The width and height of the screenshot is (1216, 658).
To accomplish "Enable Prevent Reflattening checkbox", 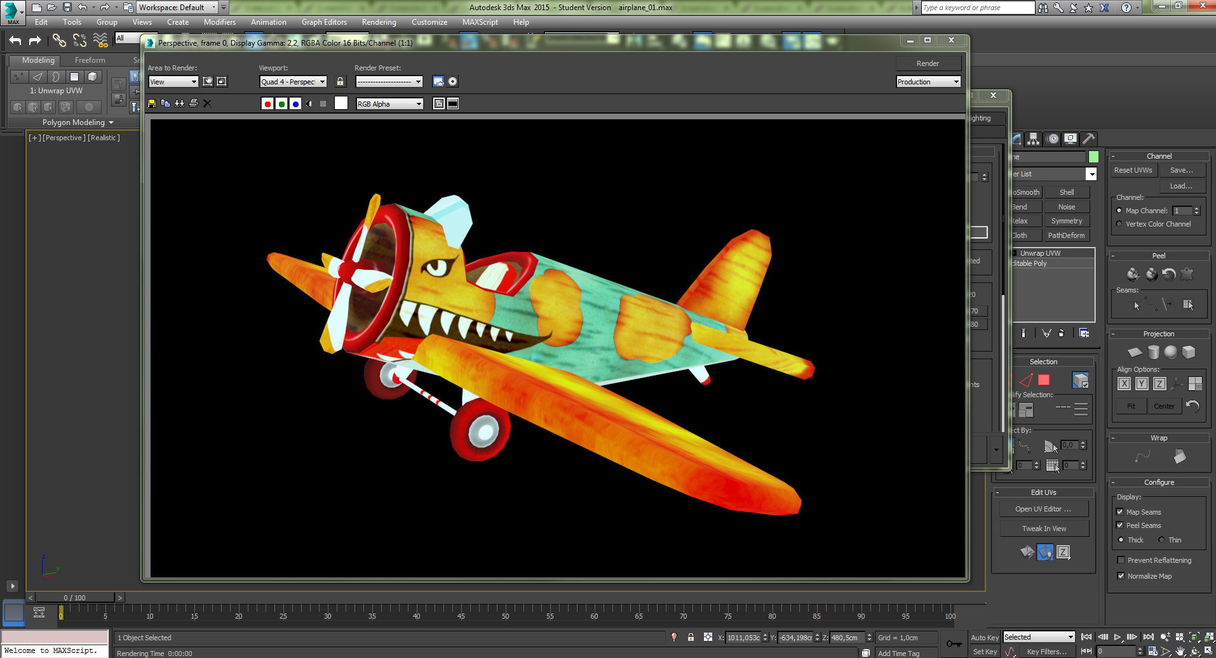I will tap(1121, 560).
